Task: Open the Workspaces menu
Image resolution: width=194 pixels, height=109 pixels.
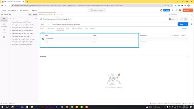Action: [13, 10]
